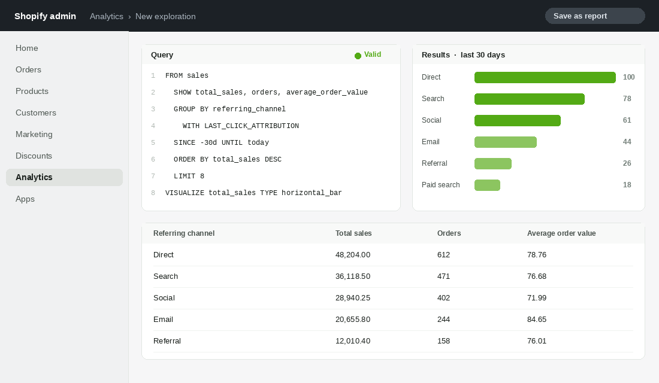Click orders value 471

coord(443,276)
